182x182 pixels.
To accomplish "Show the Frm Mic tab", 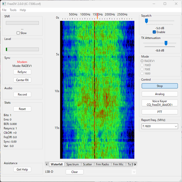I will 118,164.
